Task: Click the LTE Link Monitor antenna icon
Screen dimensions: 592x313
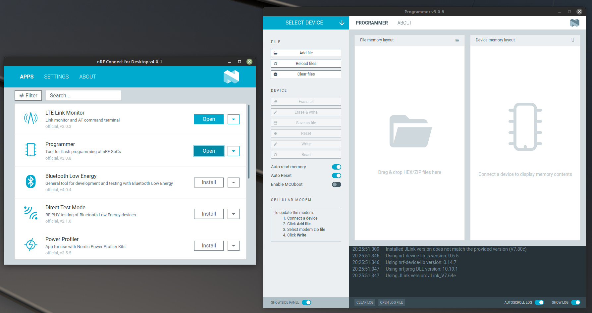Action: [x=31, y=118]
